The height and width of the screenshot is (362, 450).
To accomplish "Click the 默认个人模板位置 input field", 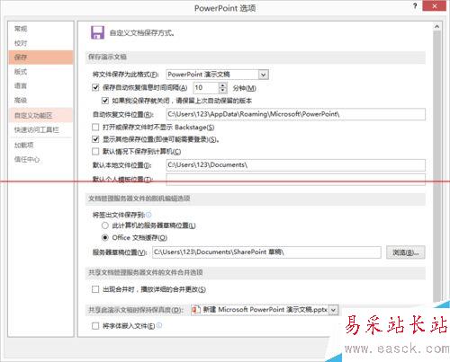I will (295, 180).
